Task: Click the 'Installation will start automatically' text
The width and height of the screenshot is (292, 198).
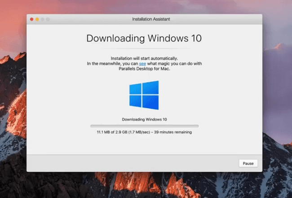Action: (x=144, y=59)
